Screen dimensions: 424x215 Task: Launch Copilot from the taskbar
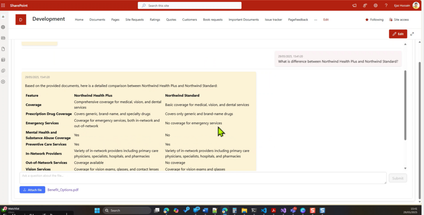(176, 210)
